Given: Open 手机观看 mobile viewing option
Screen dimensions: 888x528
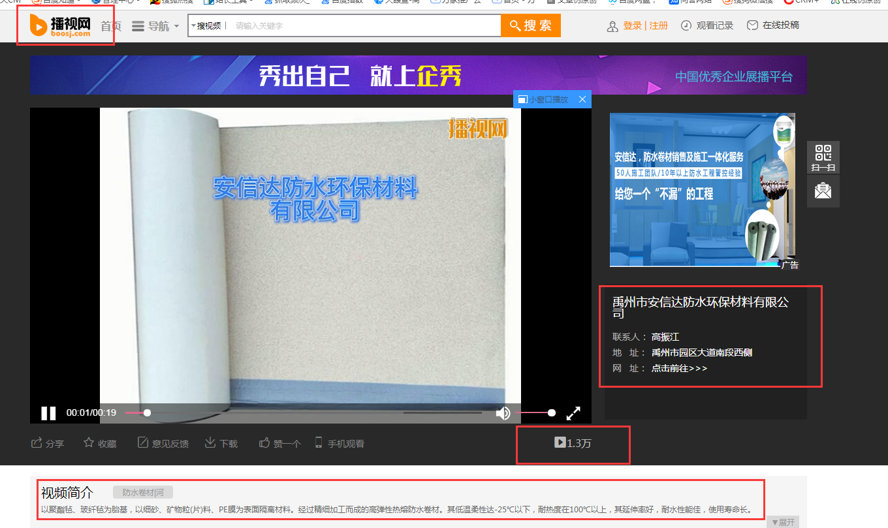Looking at the screenshot, I should [x=340, y=444].
